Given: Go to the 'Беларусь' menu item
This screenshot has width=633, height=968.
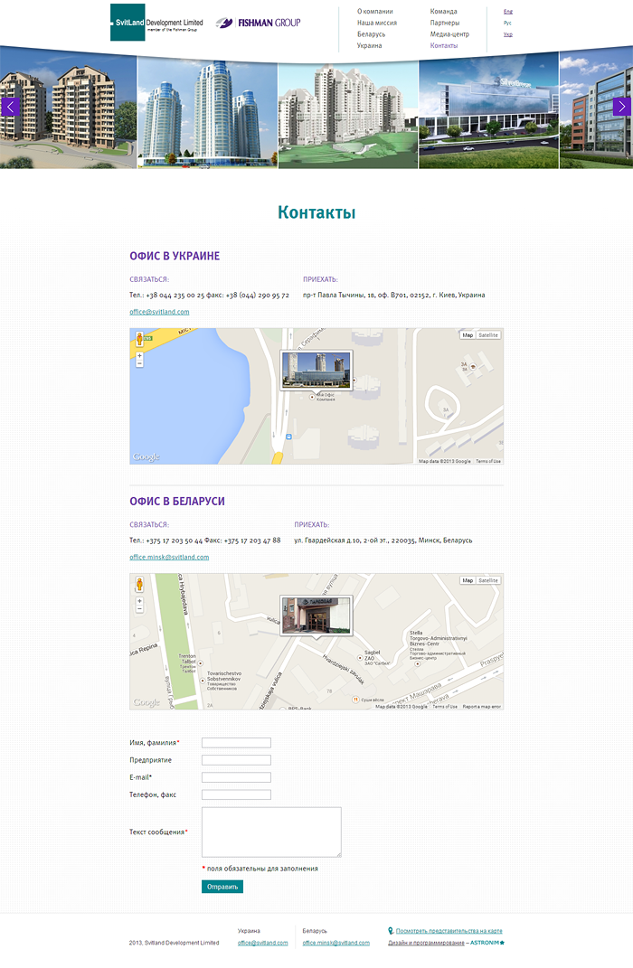Looking at the screenshot, I should 371,34.
